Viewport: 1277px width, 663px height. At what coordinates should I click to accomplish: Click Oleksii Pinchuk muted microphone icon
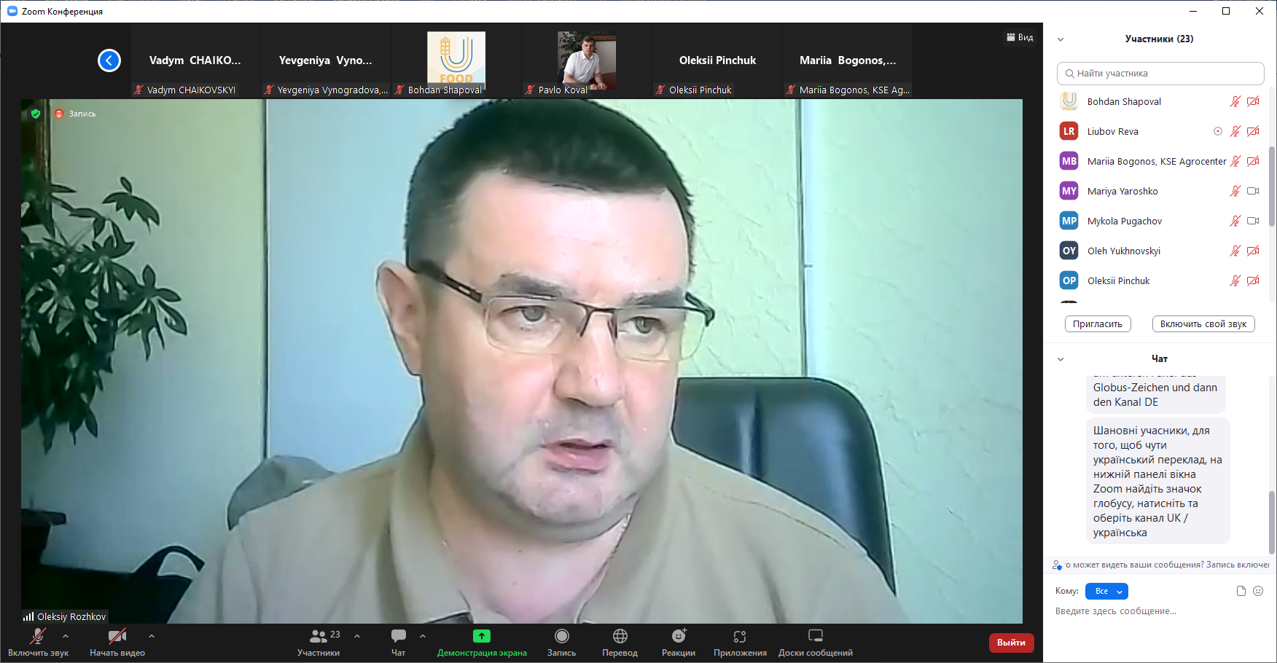pos(1235,281)
